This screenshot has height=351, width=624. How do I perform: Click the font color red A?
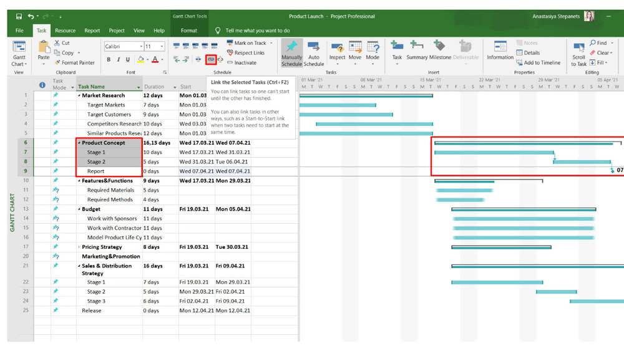pos(155,60)
